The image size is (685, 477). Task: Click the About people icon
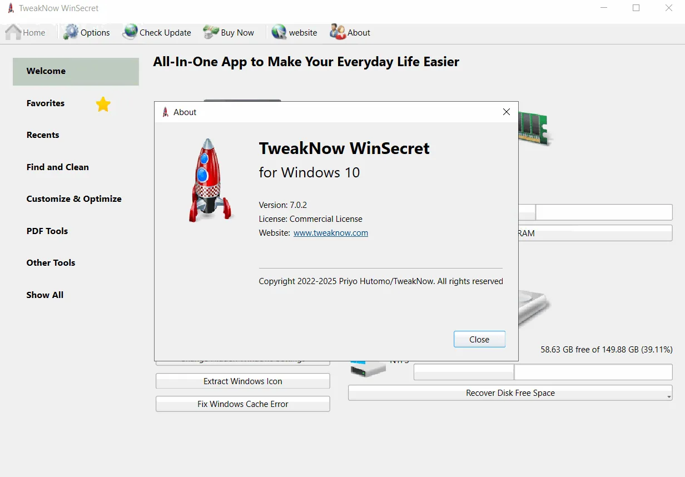click(x=337, y=32)
